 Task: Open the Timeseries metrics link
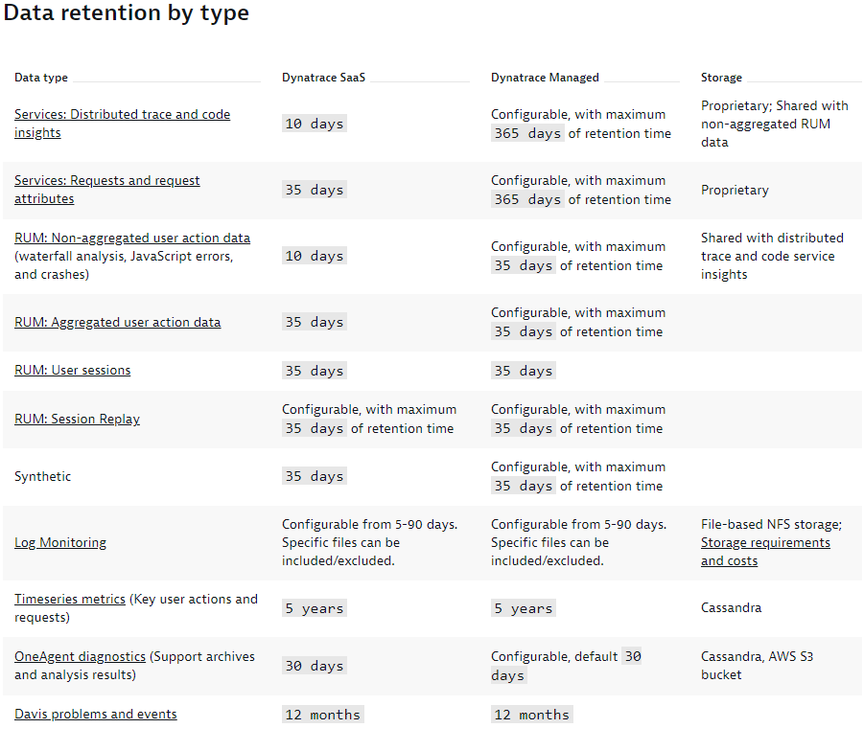coord(69,599)
